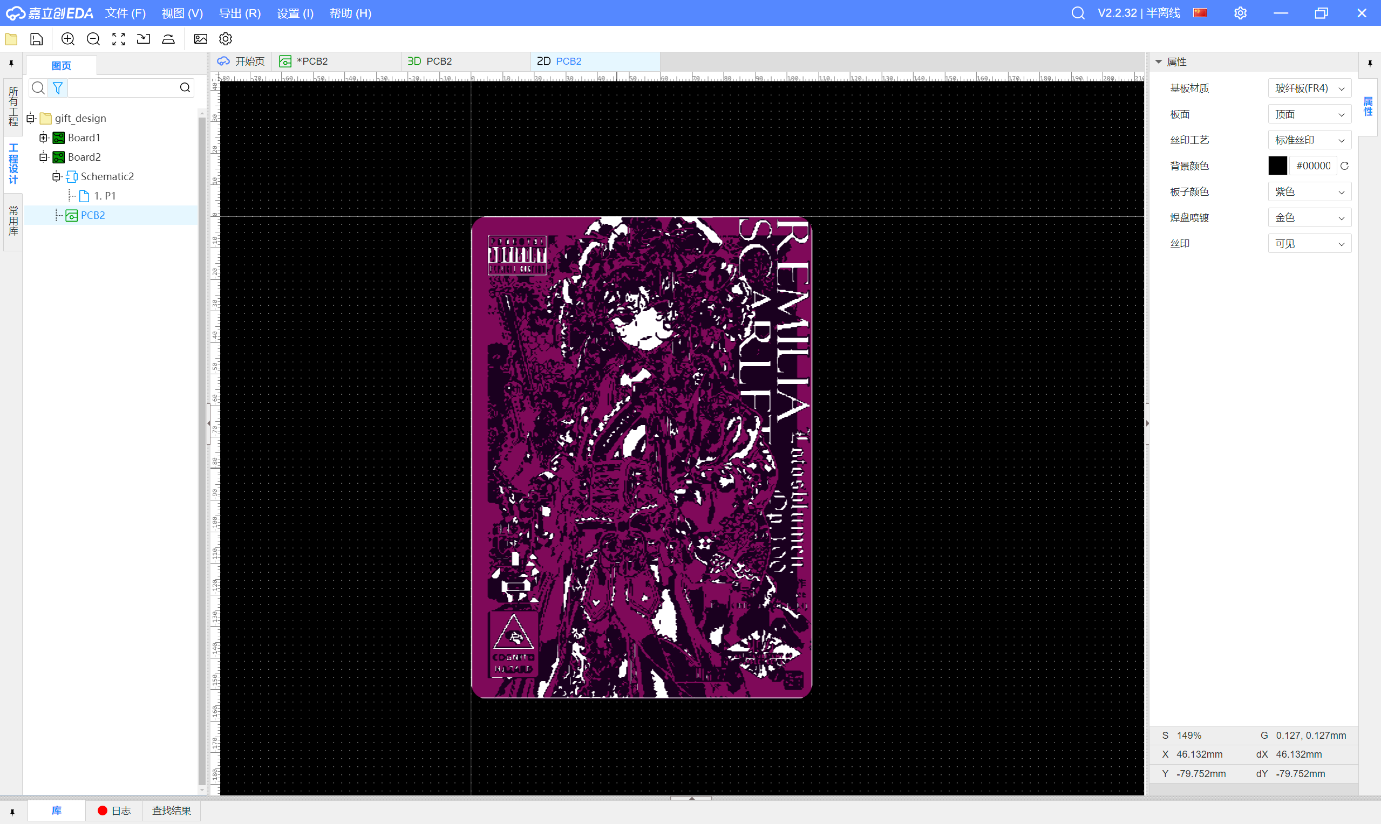The width and height of the screenshot is (1381, 824).
Task: Zoom in using the magnifier plus icon
Action: click(x=68, y=39)
